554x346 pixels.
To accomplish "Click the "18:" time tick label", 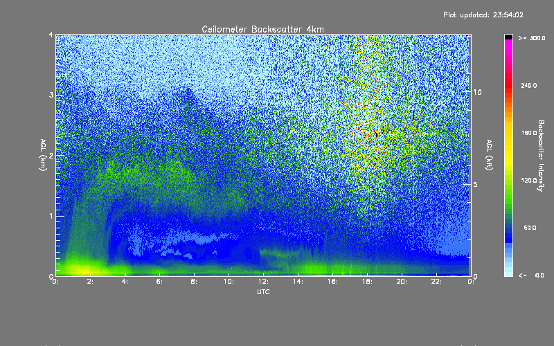I will [x=367, y=282].
